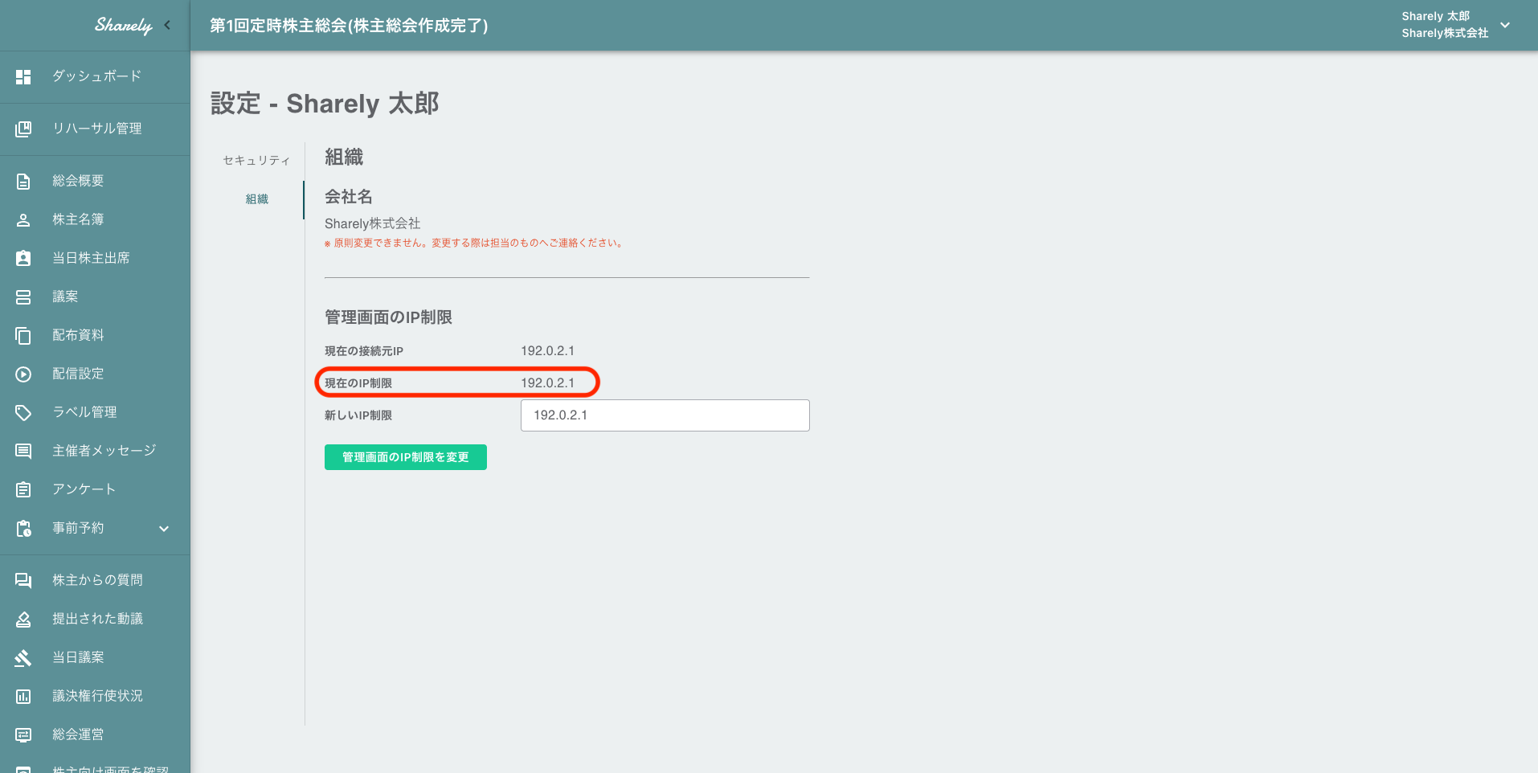
Task: Collapse the sidebar with the chevron
Action: (x=169, y=25)
